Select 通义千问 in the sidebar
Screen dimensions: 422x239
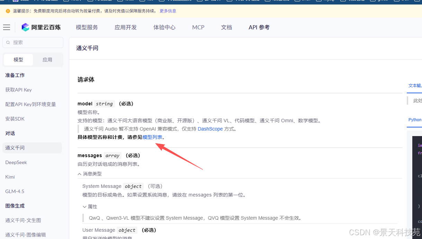[x=32, y=148]
